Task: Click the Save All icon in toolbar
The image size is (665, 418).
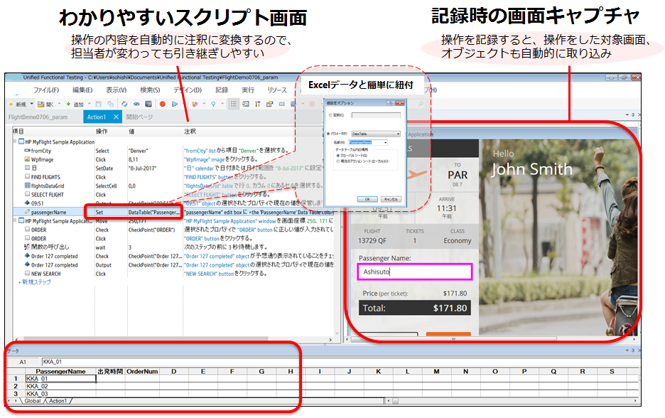Action: [x=111, y=104]
